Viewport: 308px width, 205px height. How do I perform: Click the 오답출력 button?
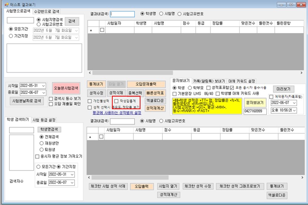pyautogui.click(x=142, y=186)
